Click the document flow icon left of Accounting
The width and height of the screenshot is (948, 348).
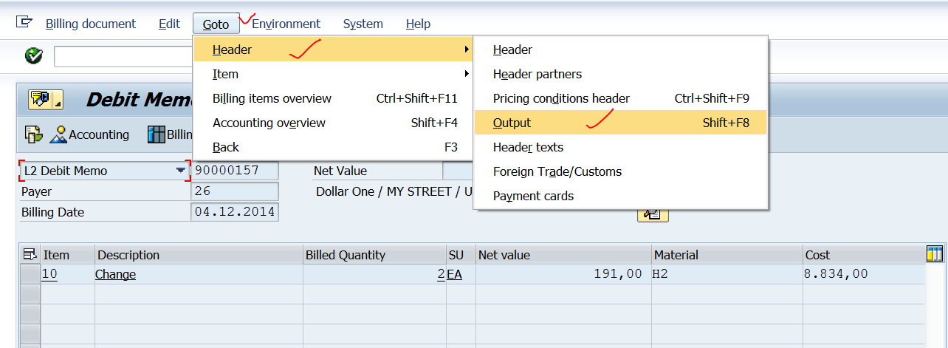(33, 134)
